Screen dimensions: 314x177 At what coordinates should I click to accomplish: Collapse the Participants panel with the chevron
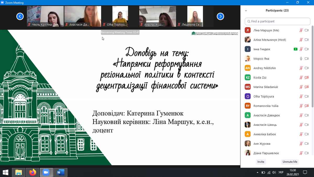[246, 11]
